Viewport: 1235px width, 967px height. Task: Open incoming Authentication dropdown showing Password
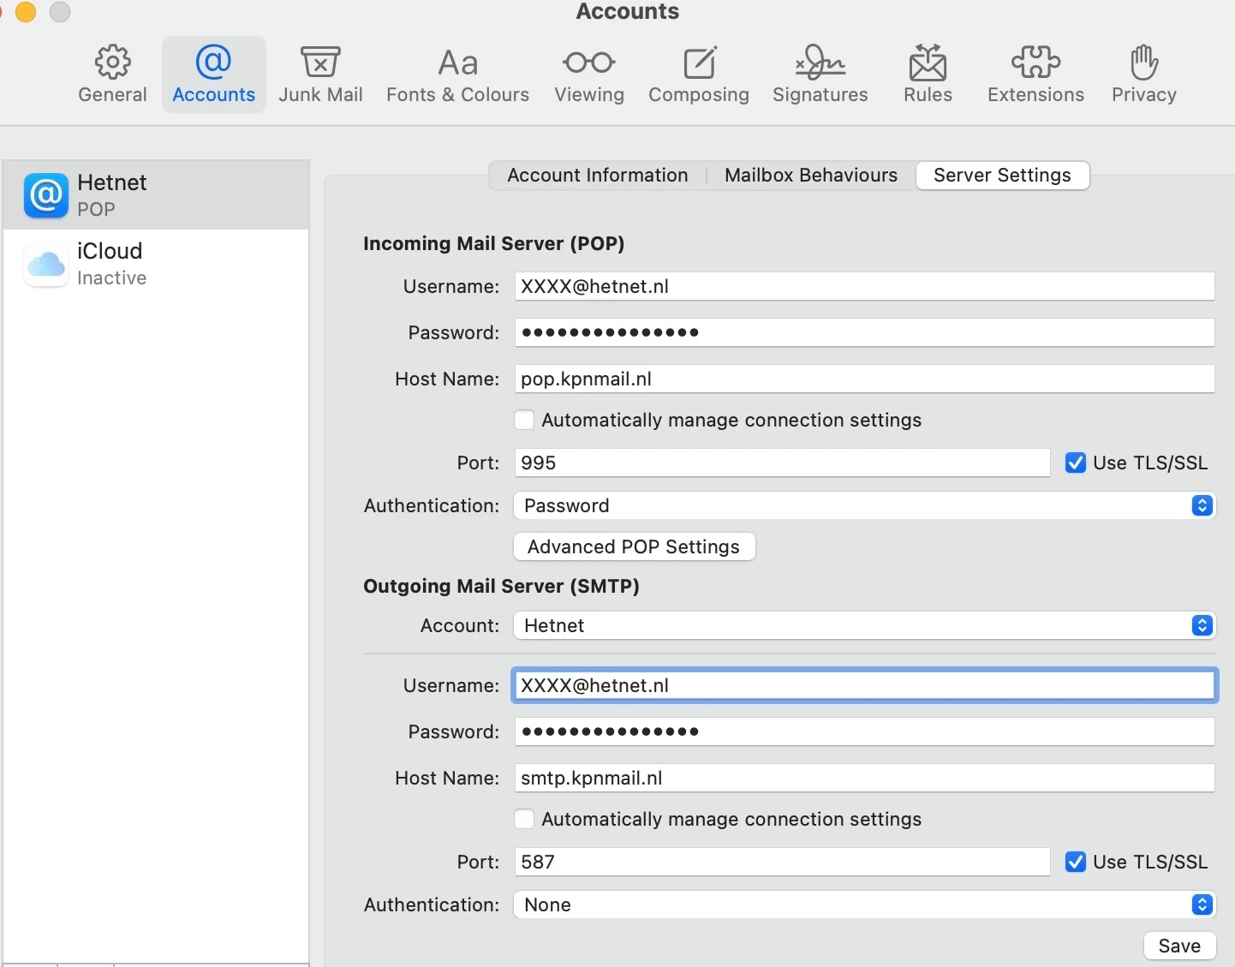point(863,505)
